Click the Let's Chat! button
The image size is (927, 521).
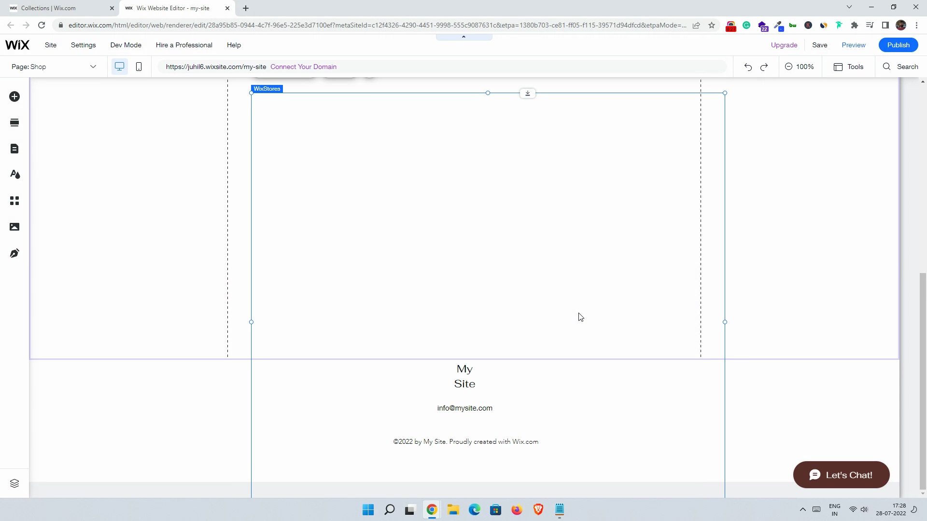(x=841, y=475)
